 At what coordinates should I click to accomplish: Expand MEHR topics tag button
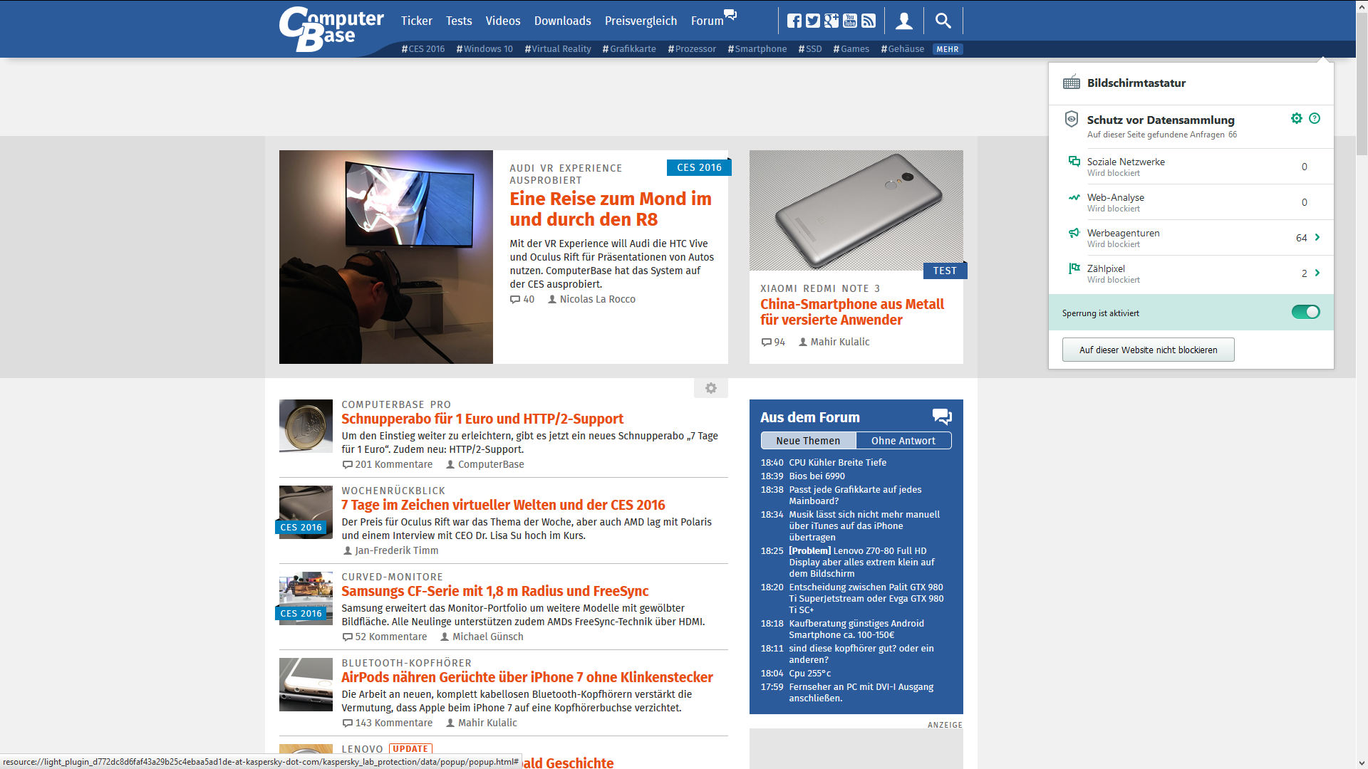pos(947,49)
